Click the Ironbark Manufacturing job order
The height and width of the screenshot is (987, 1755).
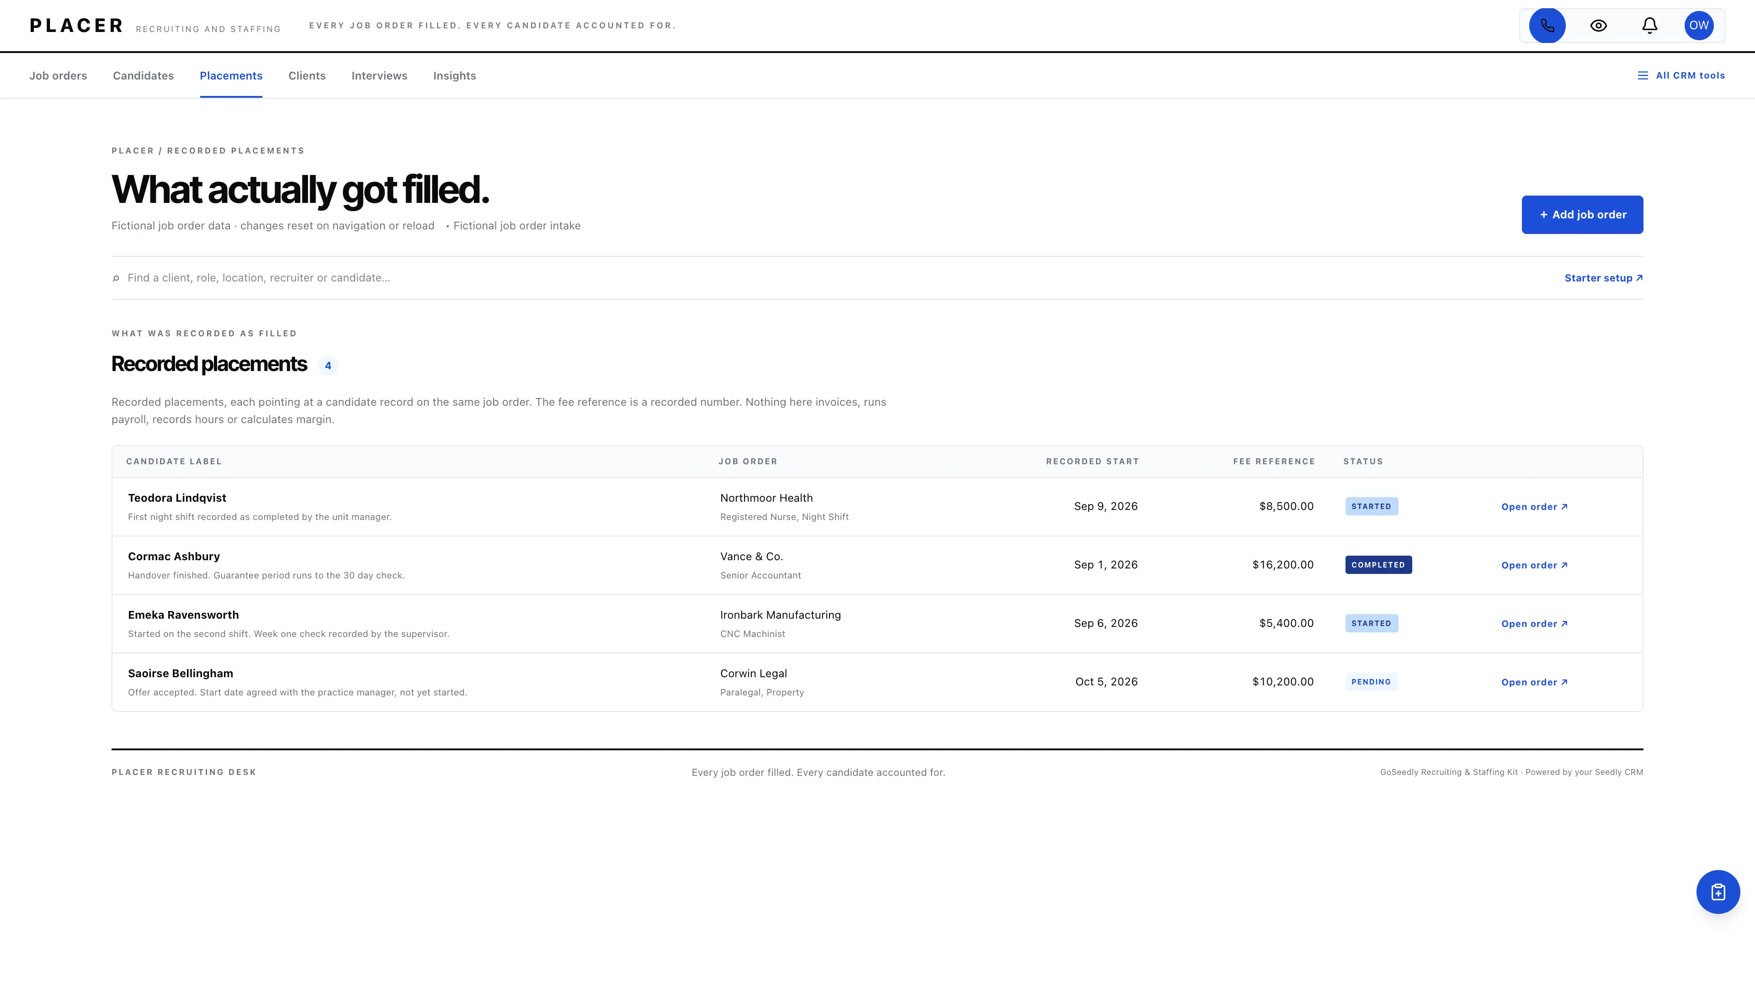781,615
